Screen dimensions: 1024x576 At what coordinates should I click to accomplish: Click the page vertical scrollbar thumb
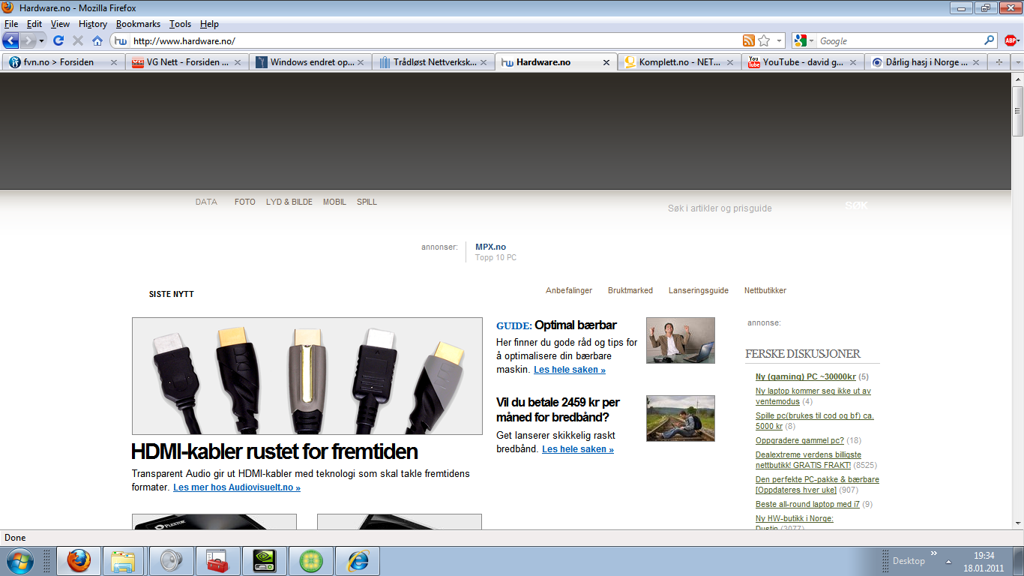click(x=1017, y=111)
